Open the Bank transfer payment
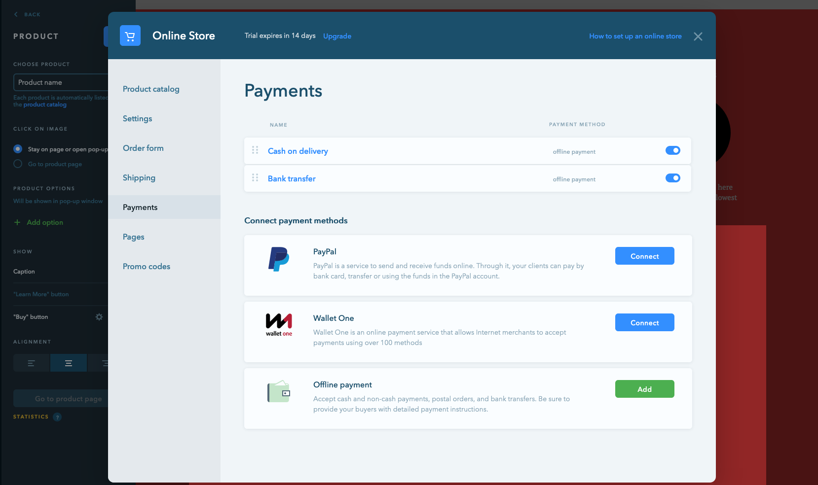Screen dimensions: 818x485 (x=292, y=178)
